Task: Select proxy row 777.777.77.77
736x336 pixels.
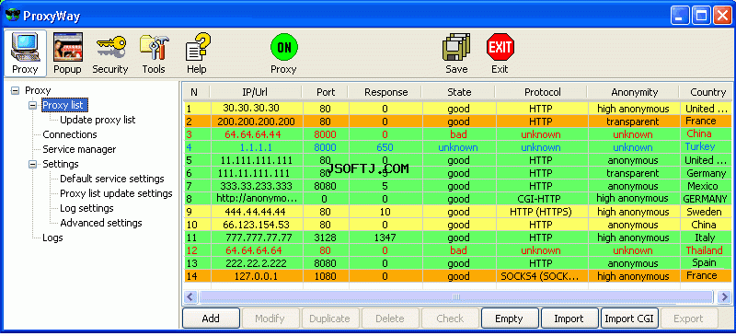Action: 457,238
